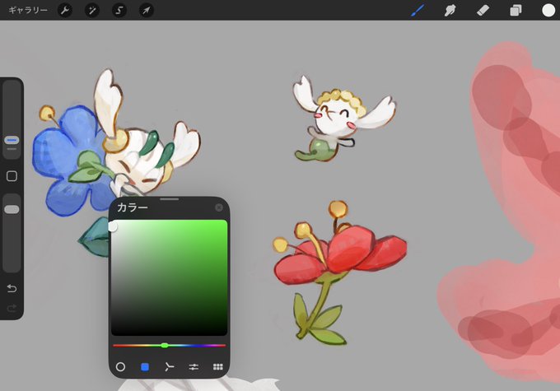Screen dimensions: 560x391
Task: Click the hue slider green thumb
Action: [x=164, y=345]
